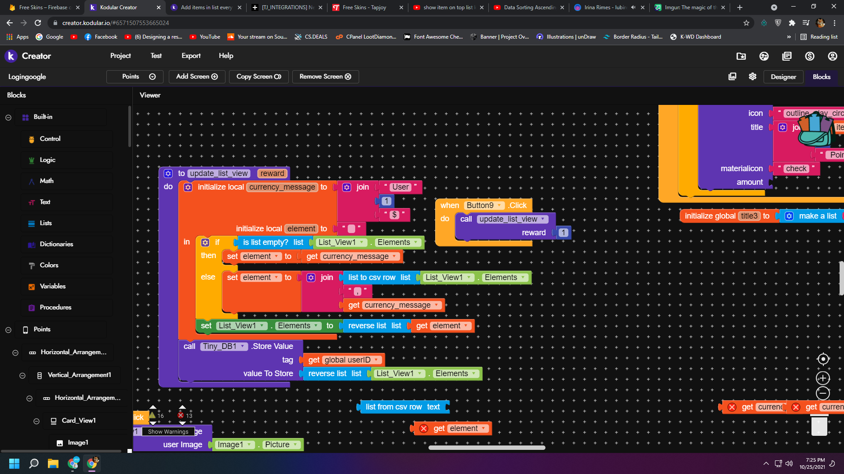Center the workspace with the crosshair icon

pyautogui.click(x=823, y=359)
